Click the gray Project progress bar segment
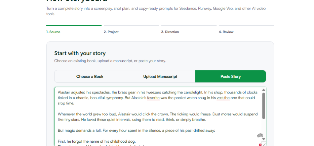This screenshot has height=146, width=314. pos(131,25)
